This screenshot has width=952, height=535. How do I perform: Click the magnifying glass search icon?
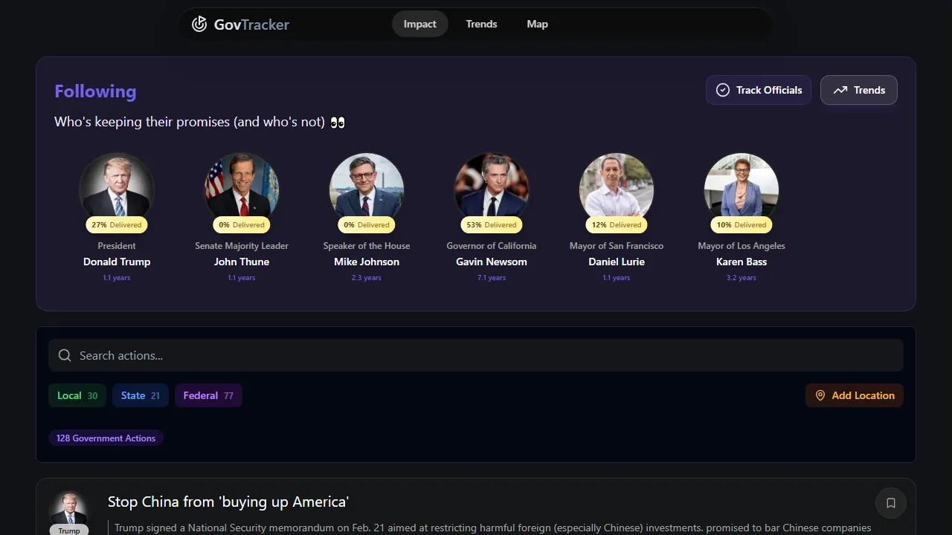point(65,355)
